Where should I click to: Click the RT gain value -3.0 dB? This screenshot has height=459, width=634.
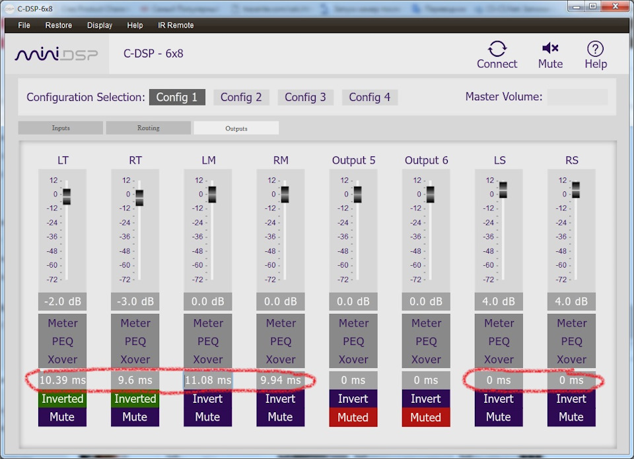click(x=135, y=301)
